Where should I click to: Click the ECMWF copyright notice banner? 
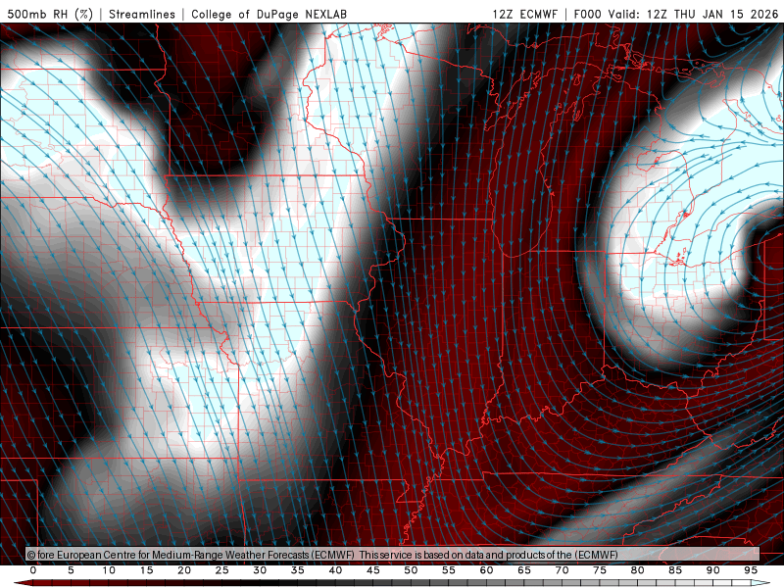(x=392, y=555)
